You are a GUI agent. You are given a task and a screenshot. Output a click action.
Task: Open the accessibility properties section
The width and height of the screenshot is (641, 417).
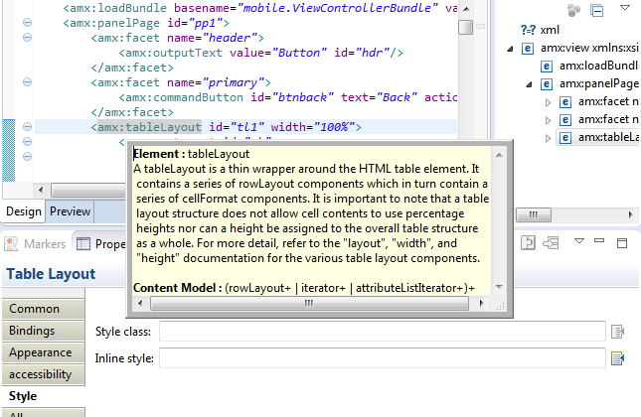pyautogui.click(x=44, y=374)
